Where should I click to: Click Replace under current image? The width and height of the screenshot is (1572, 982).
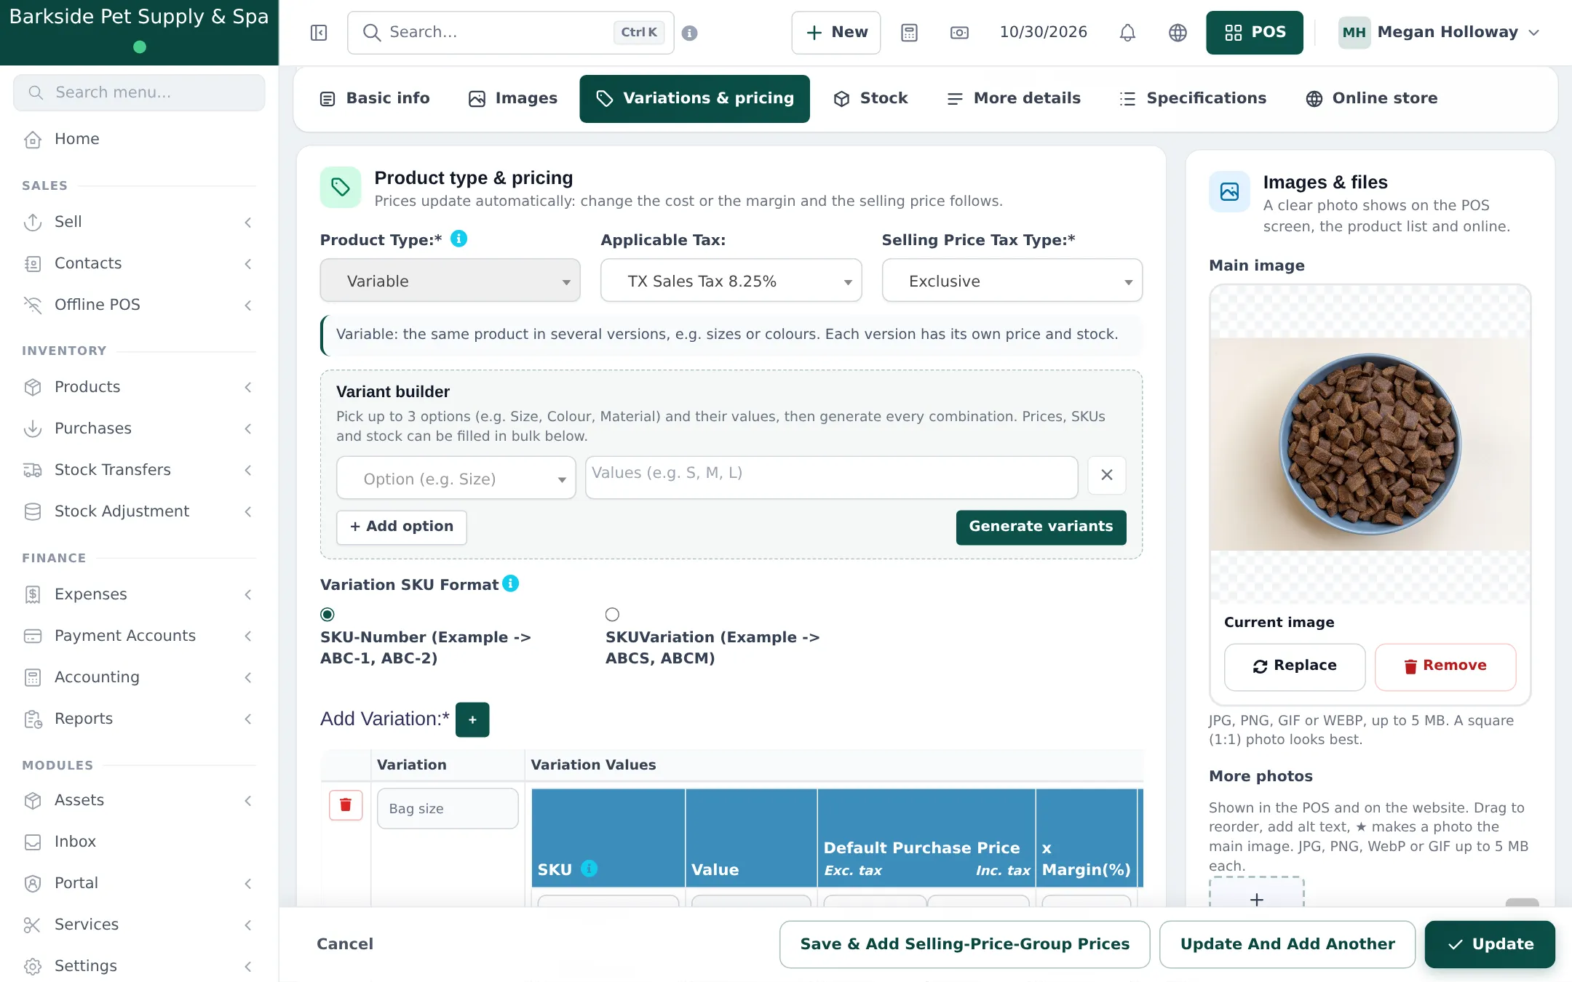[1295, 666]
